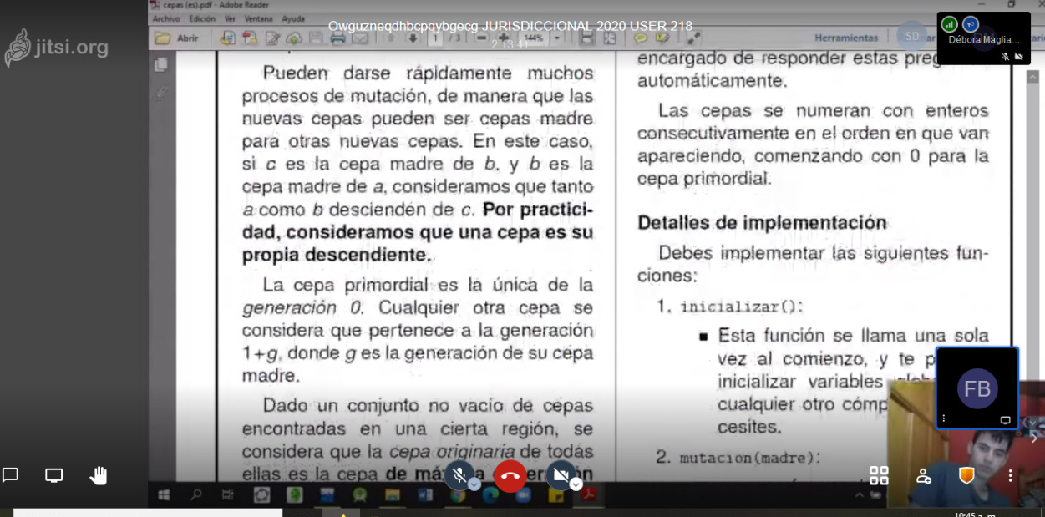Collapse the filmstrip with the chevron
Image resolution: width=1045 pixels, height=517 pixels.
(x=1034, y=438)
